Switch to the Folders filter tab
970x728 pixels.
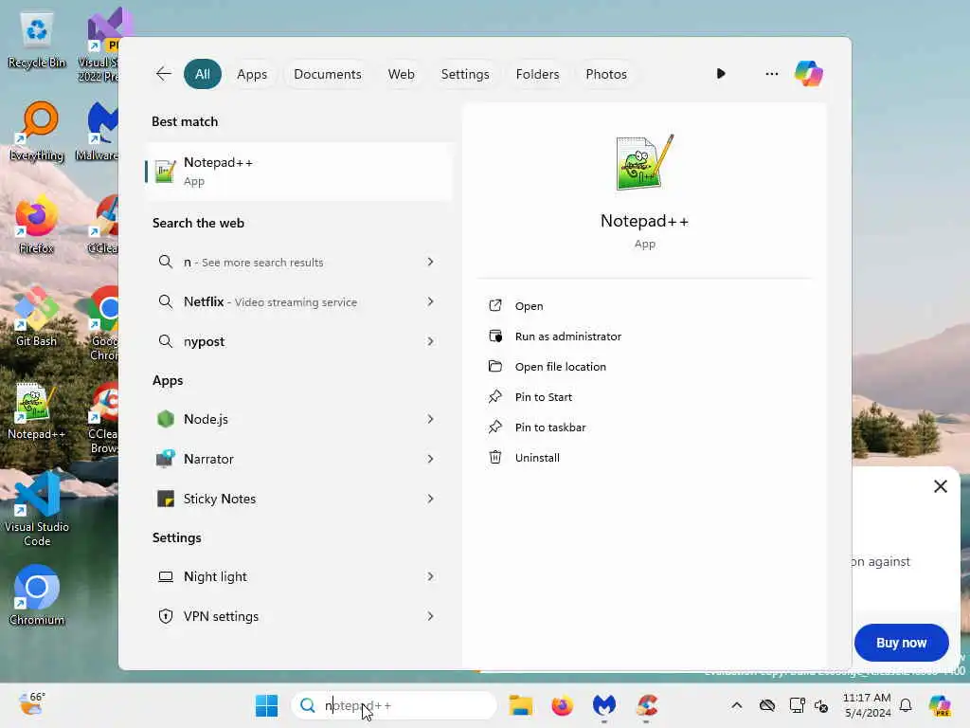(x=537, y=74)
